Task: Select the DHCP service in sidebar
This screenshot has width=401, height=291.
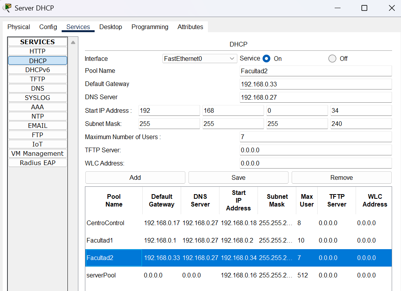Action: (x=38, y=60)
